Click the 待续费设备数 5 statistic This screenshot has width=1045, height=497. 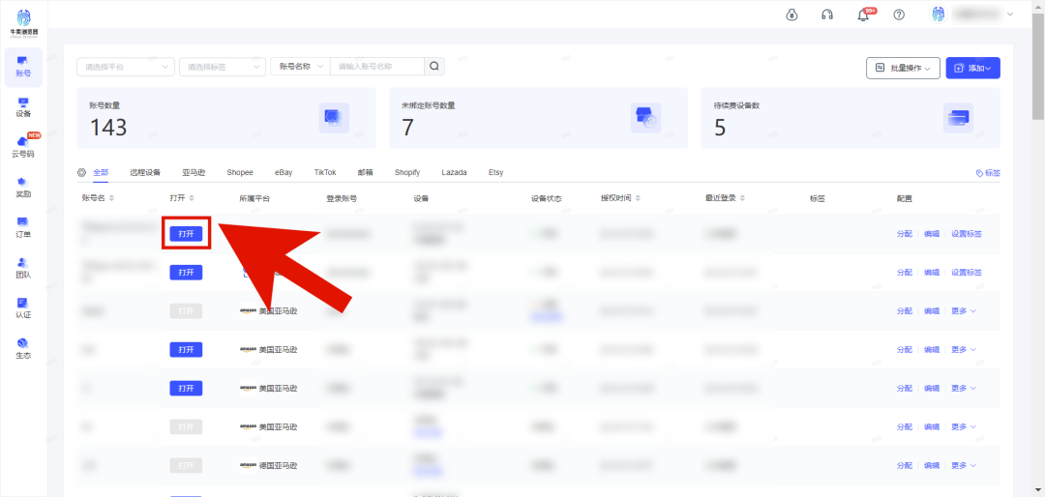720,127
